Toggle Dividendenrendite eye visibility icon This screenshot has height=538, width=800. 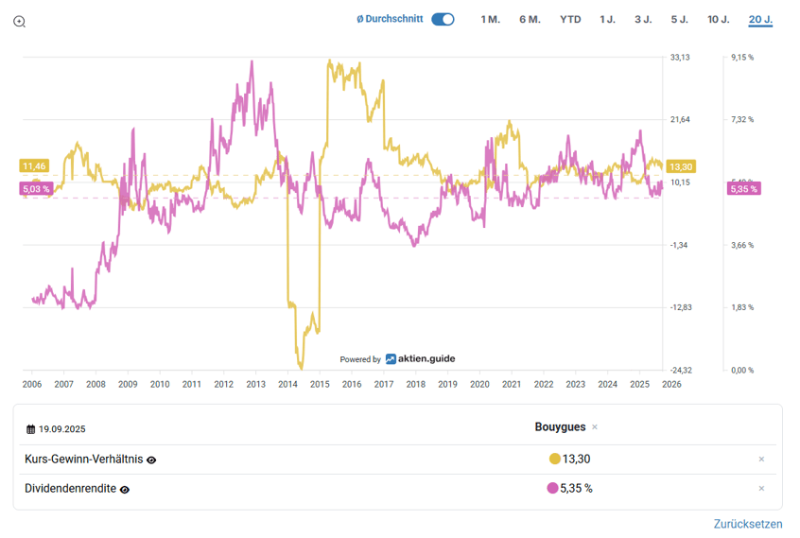point(125,489)
